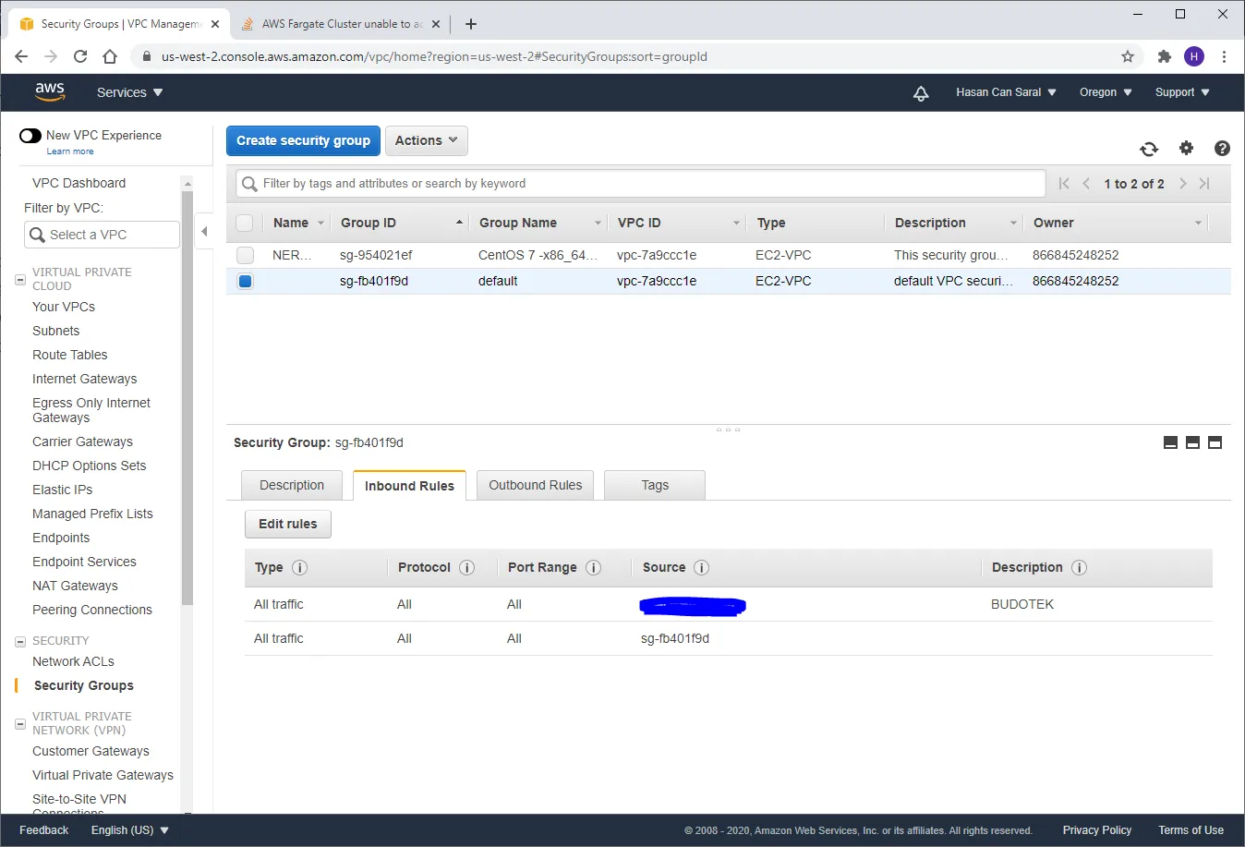
Task: Collapse the left navigation sidebar
Action: coord(205,232)
